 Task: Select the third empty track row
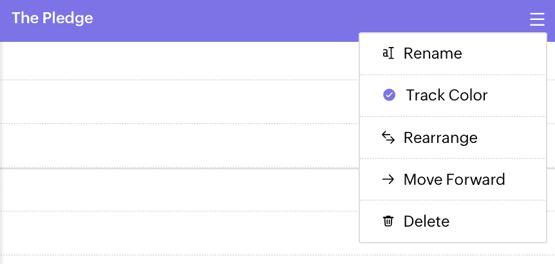[x=180, y=146]
